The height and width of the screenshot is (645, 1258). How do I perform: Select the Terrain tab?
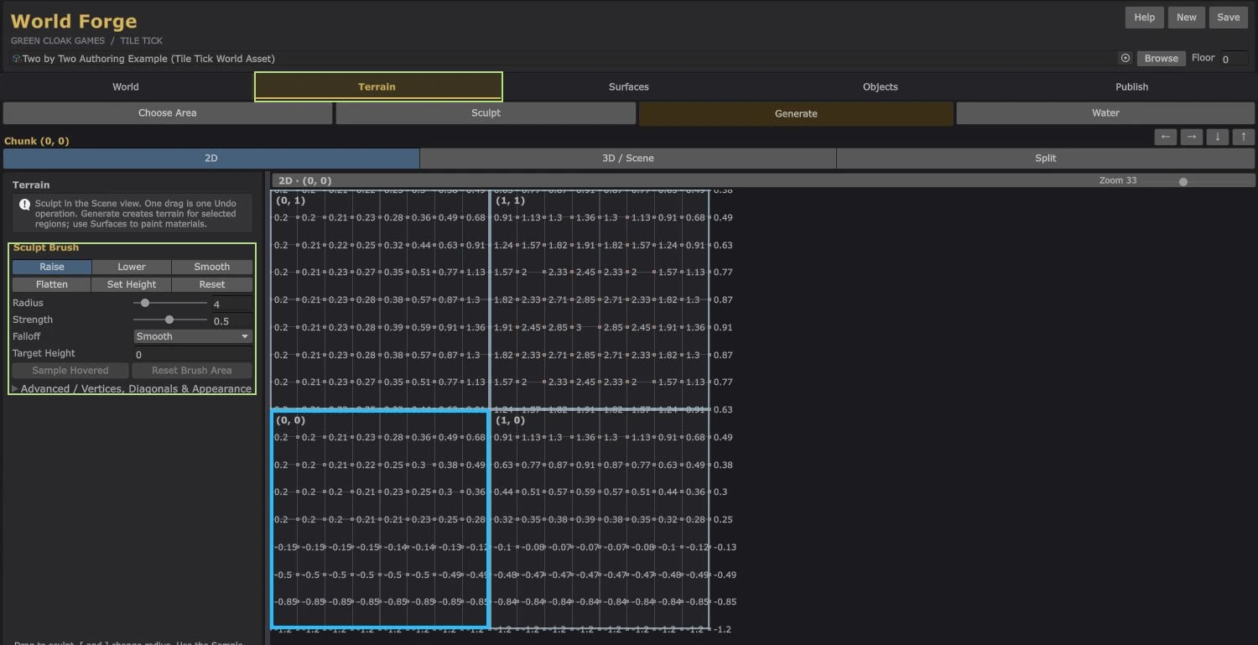[377, 86]
